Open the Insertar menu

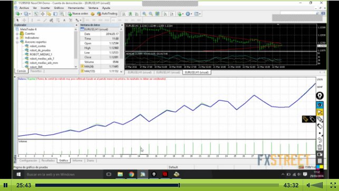(45, 8)
